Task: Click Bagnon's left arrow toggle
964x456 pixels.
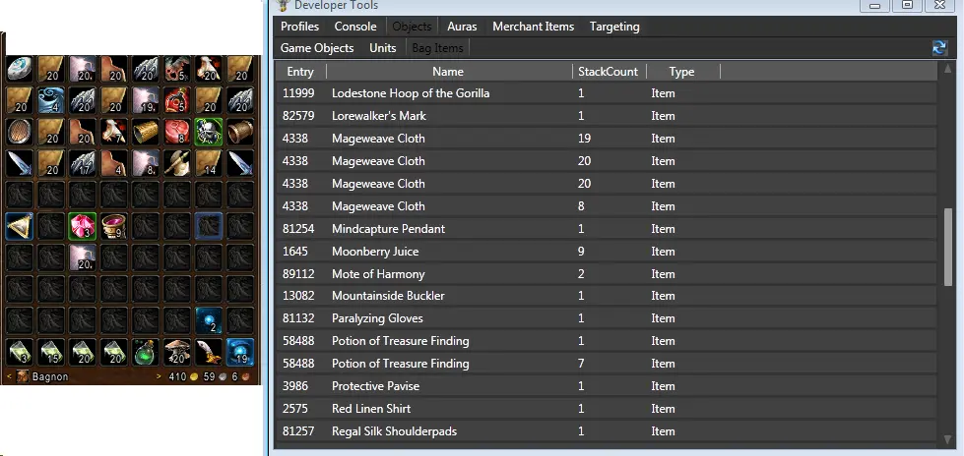Action: tap(9, 376)
